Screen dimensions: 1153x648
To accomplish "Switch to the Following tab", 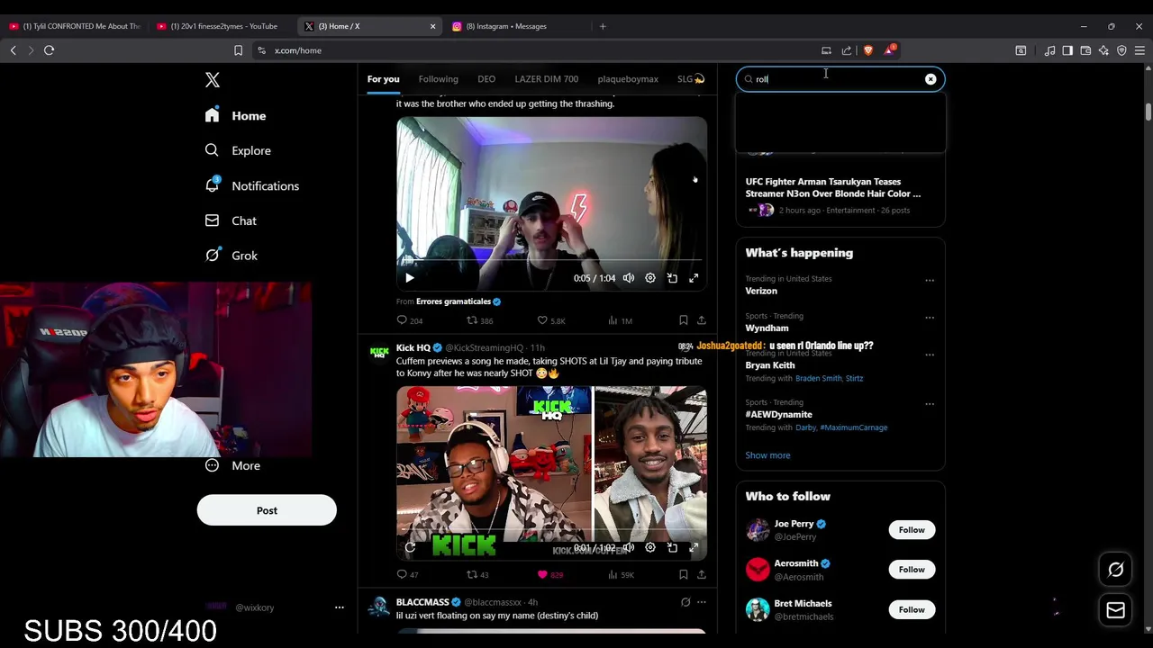I will (x=438, y=79).
